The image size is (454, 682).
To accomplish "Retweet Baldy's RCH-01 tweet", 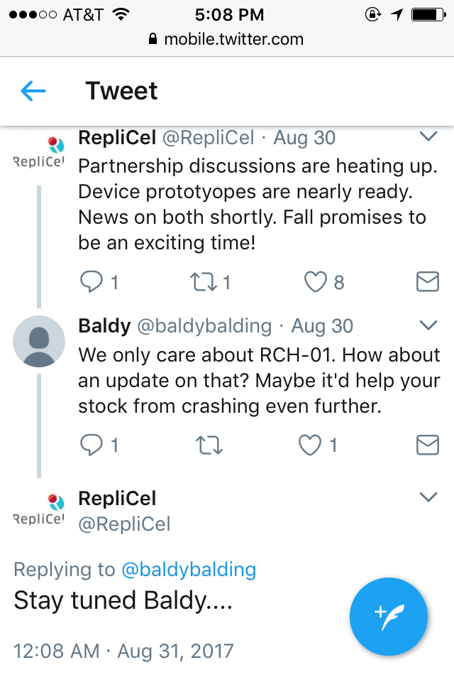I will [x=209, y=445].
